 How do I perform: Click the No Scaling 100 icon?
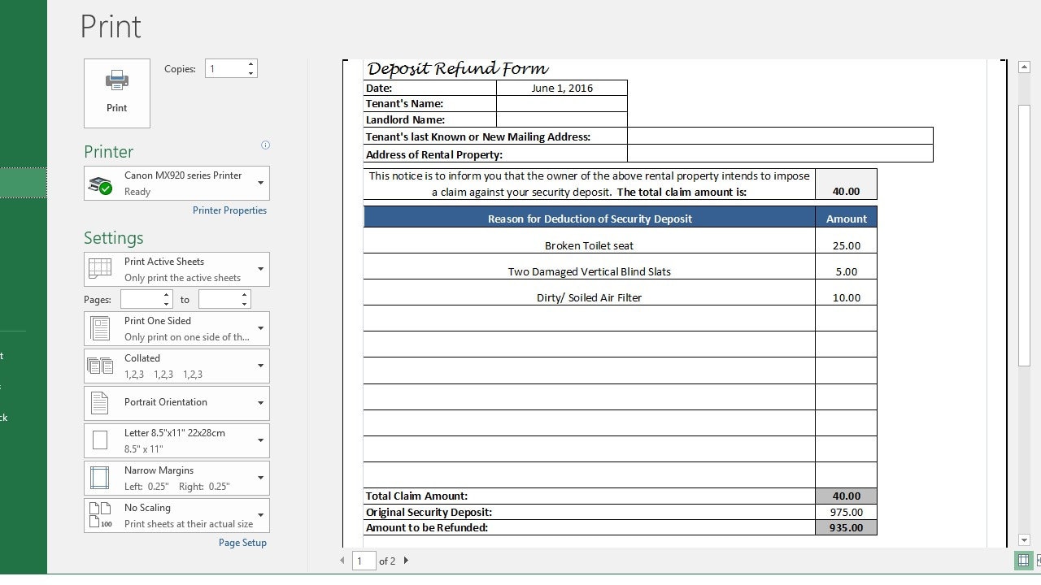pyautogui.click(x=98, y=515)
